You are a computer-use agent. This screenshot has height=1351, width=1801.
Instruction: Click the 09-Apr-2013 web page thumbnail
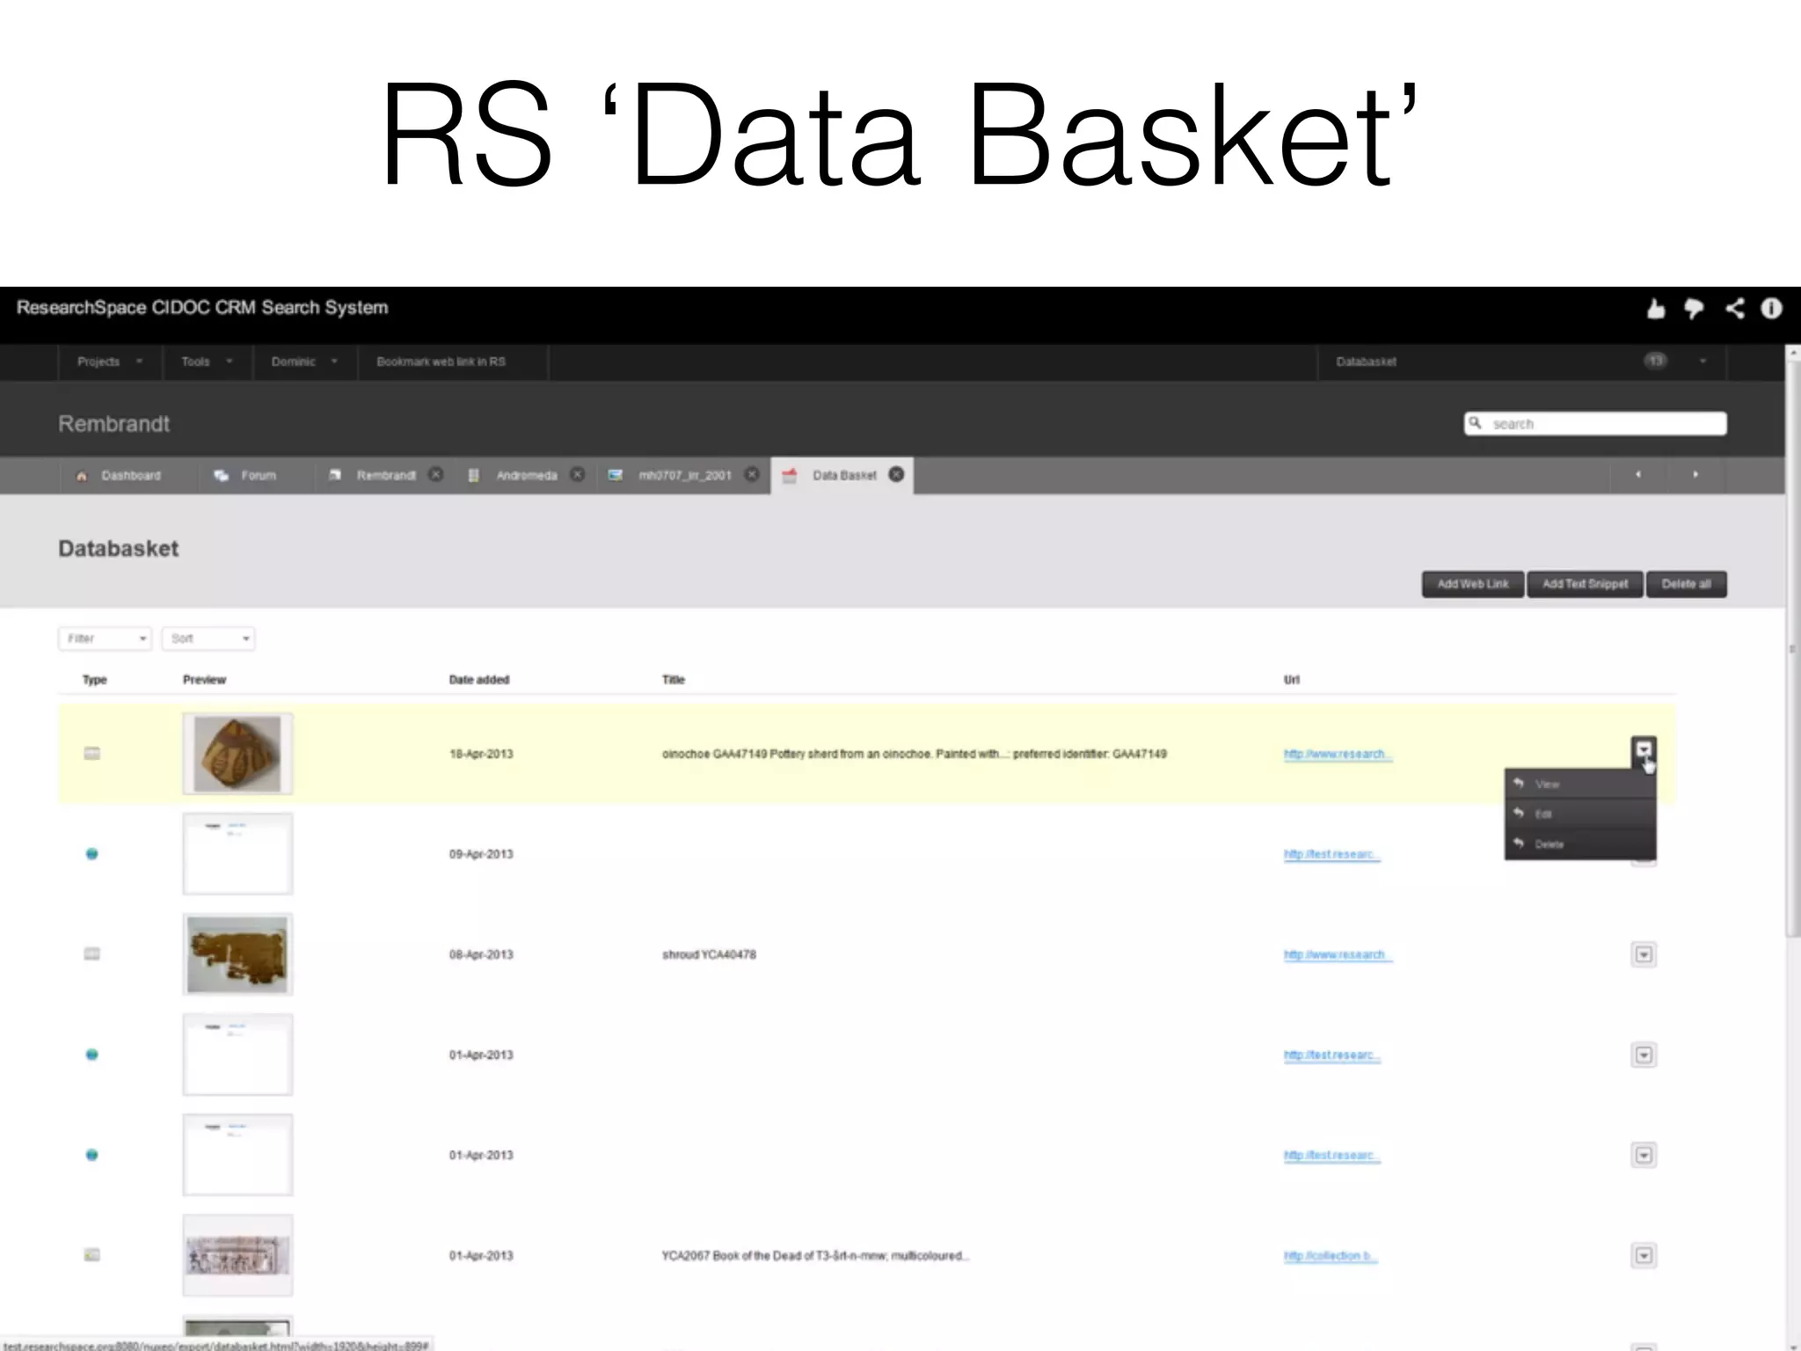coord(237,854)
